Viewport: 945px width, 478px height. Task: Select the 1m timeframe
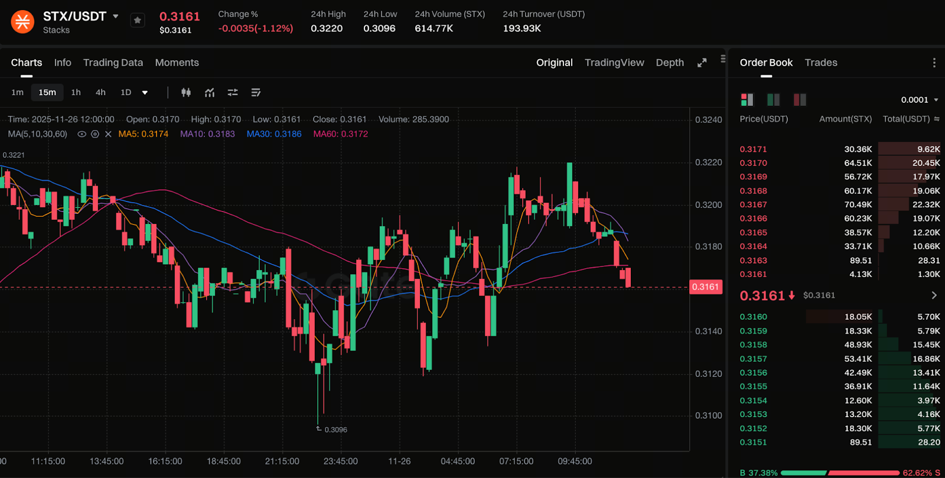(x=18, y=92)
